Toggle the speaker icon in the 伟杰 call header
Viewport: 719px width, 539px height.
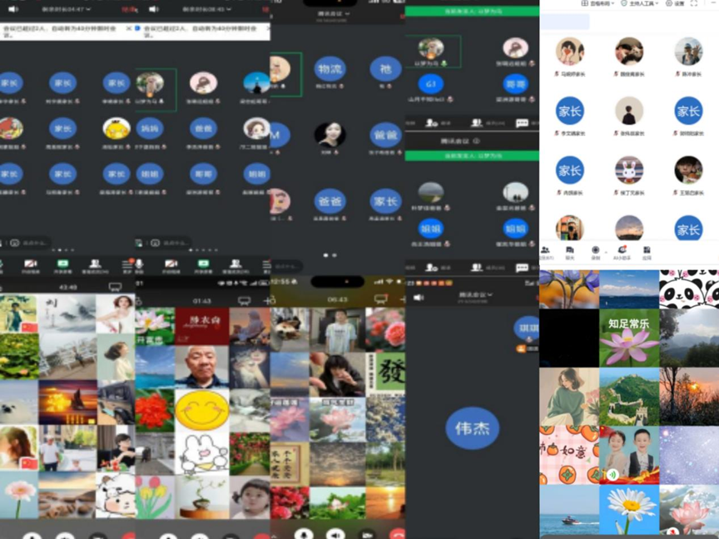[x=419, y=297]
